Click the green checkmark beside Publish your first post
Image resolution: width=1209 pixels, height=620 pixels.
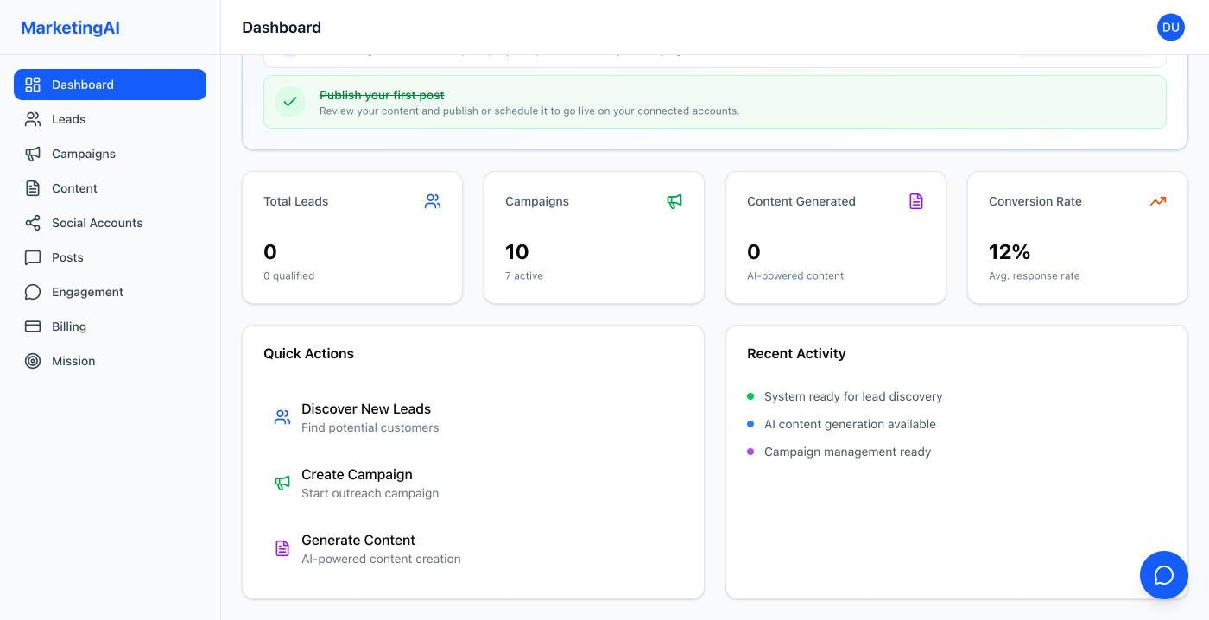(x=290, y=102)
